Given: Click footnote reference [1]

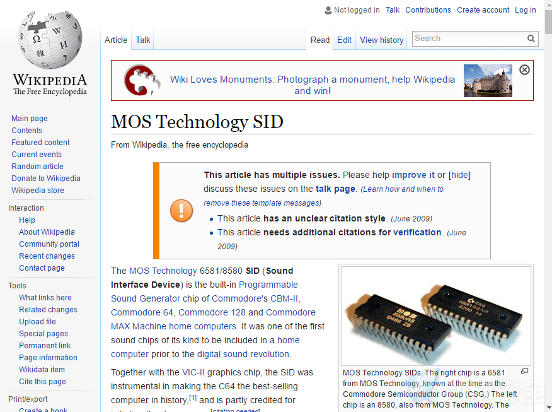Looking at the screenshot, I should pos(193,397).
